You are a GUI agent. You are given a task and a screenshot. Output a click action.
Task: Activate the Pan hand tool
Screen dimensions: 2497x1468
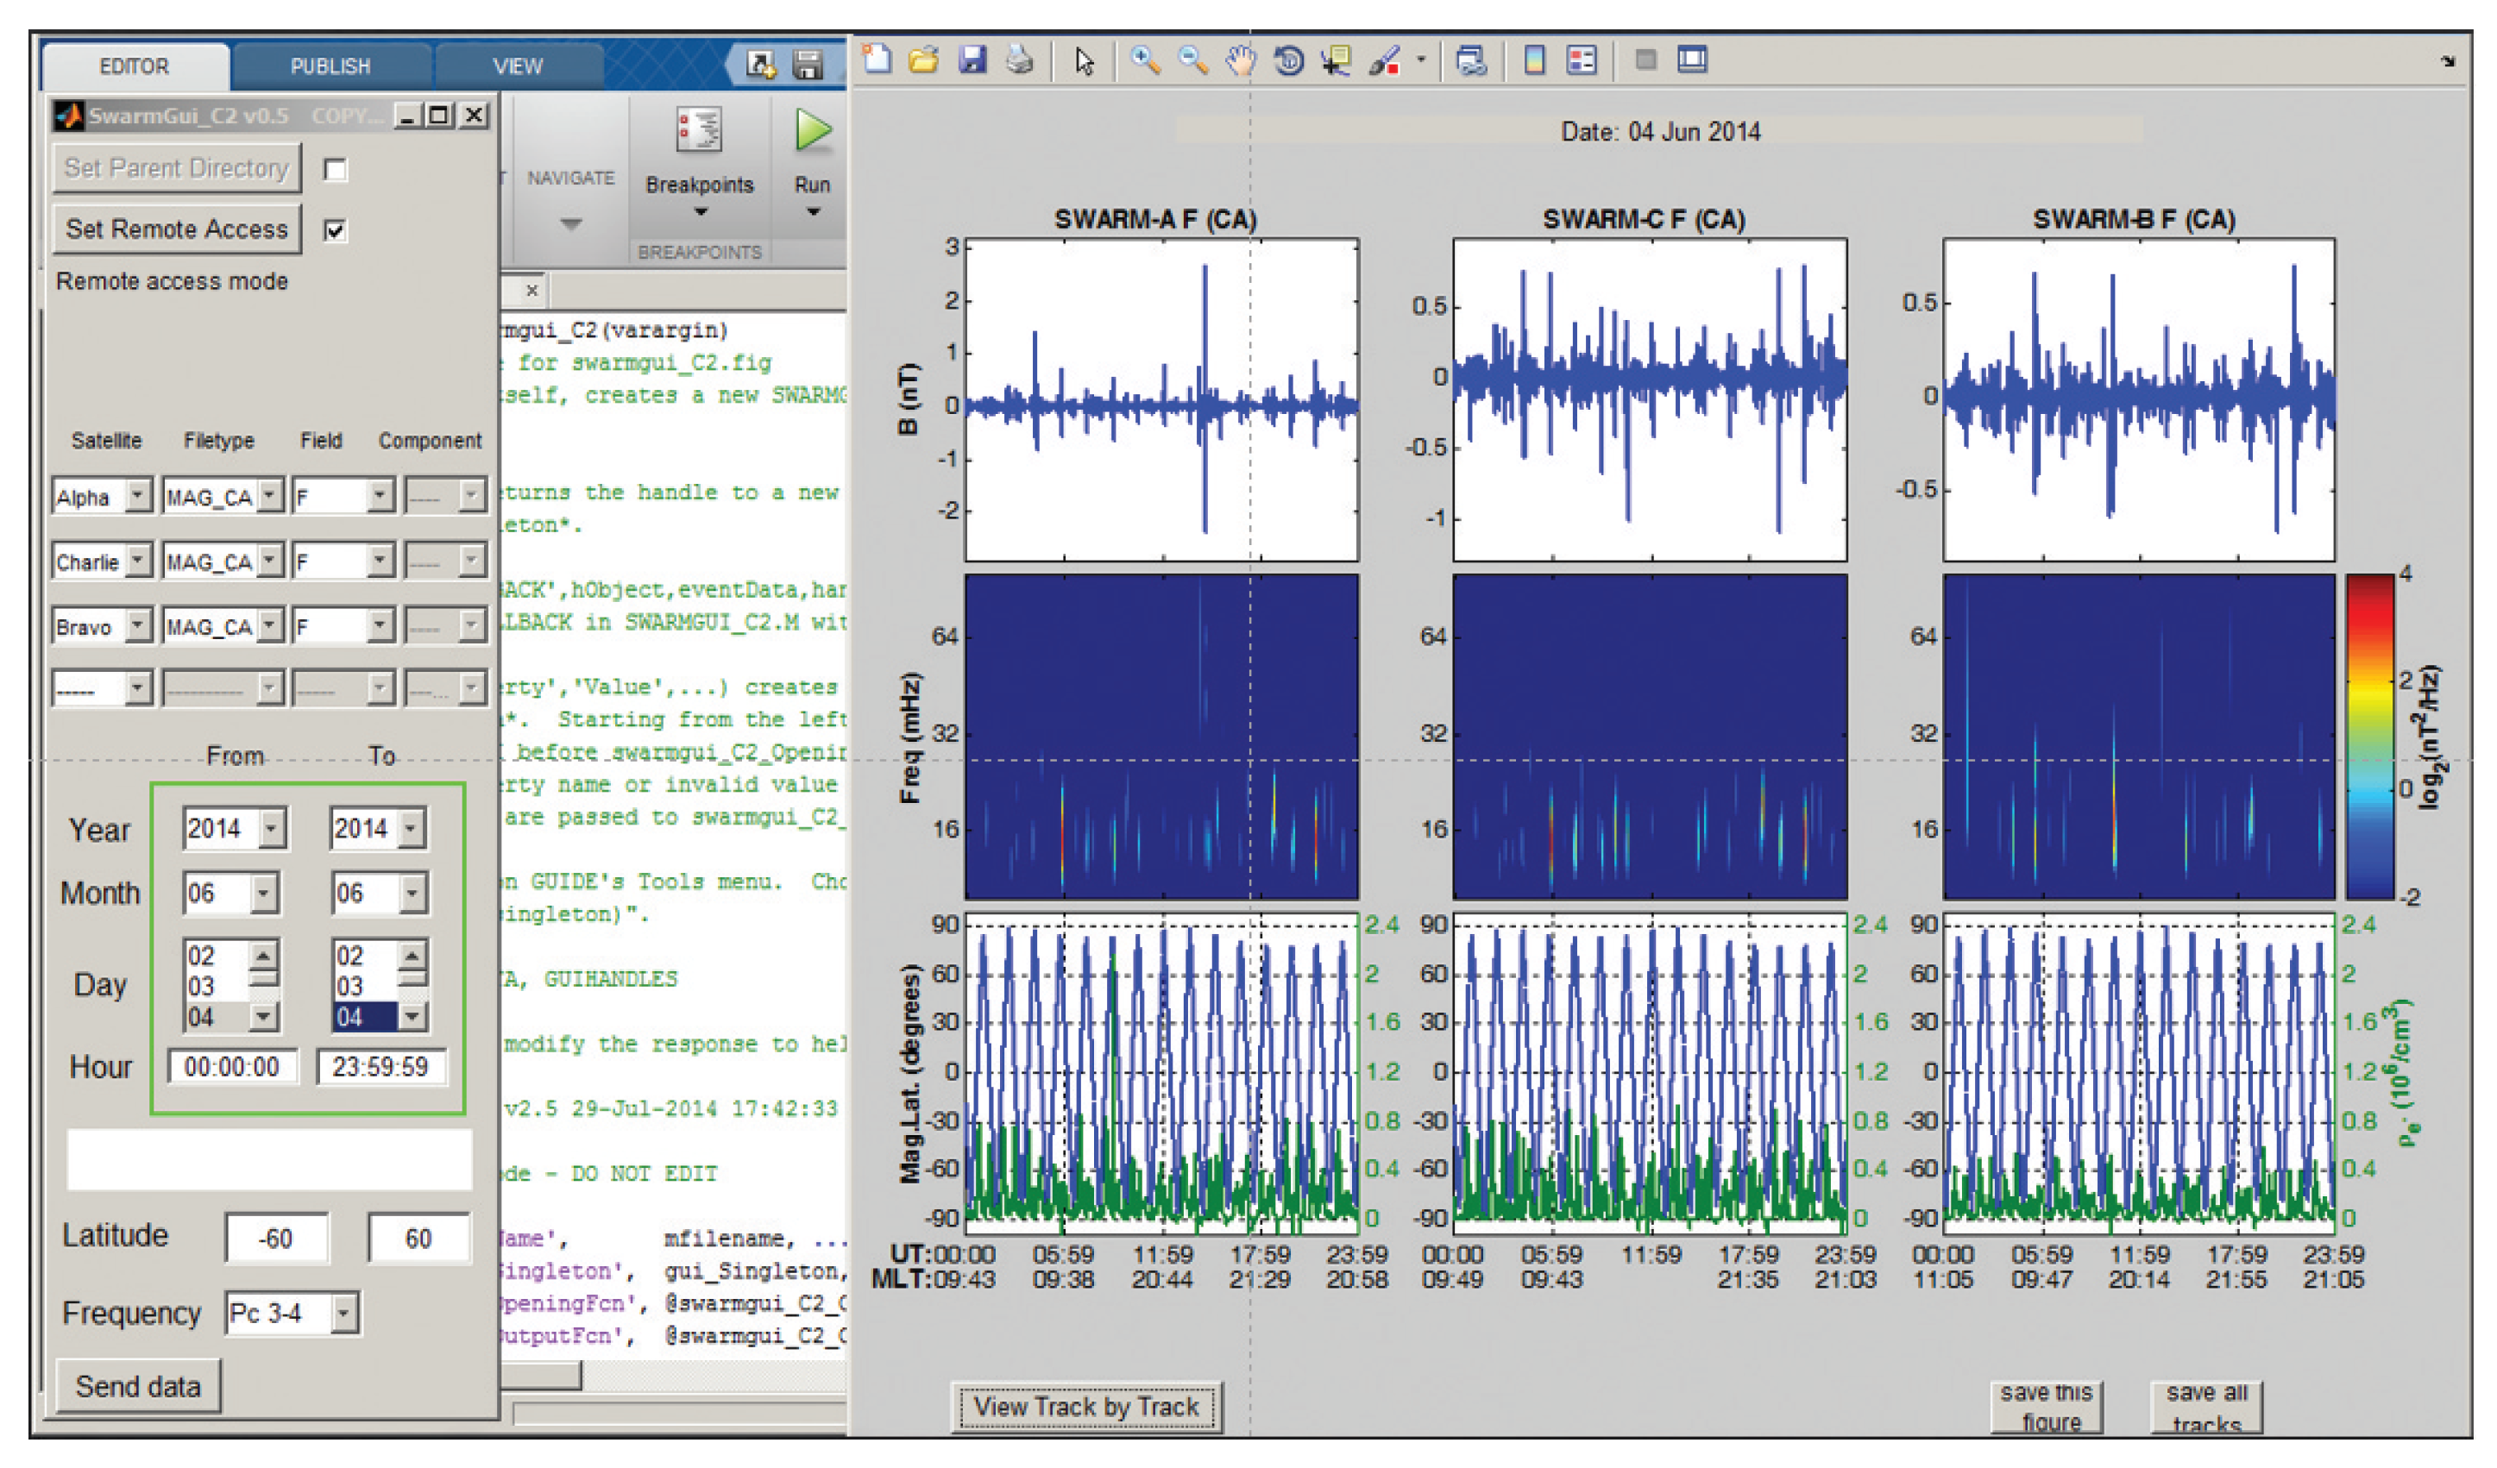coord(1240,61)
